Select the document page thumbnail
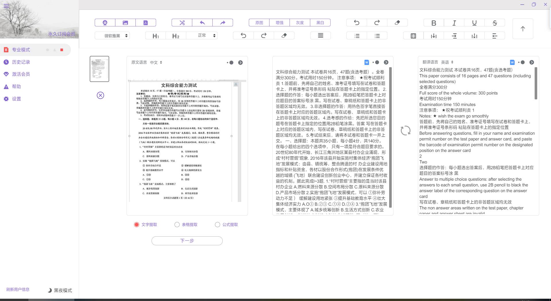This screenshot has height=301, width=551. 99,69
